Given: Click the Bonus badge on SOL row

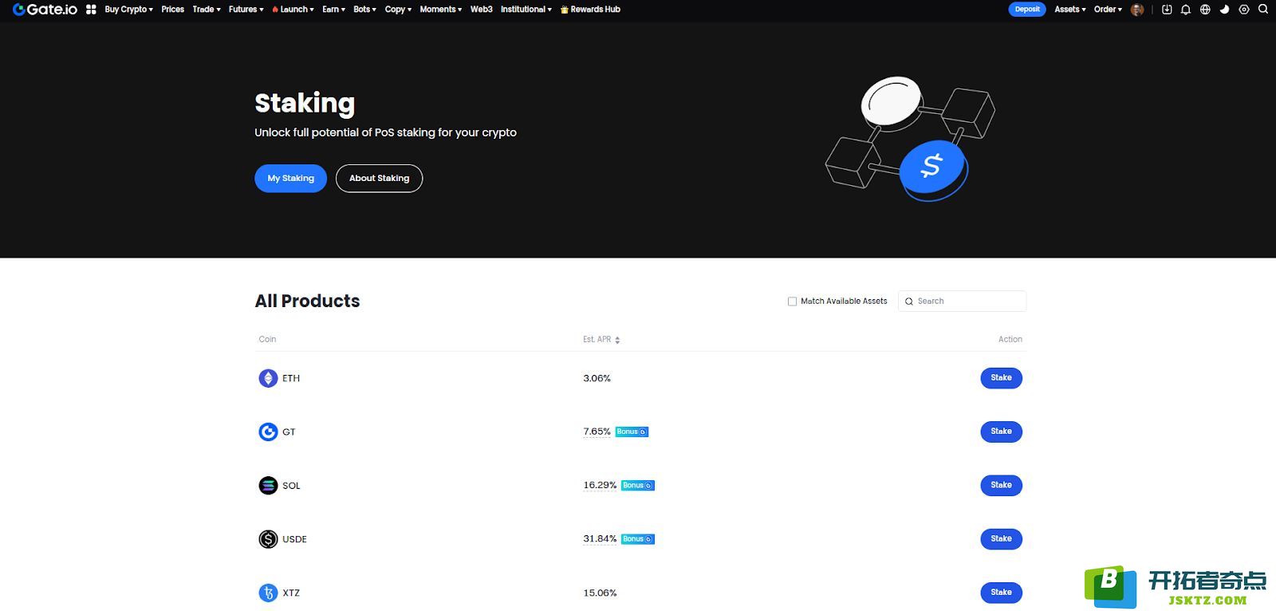Looking at the screenshot, I should click(638, 485).
